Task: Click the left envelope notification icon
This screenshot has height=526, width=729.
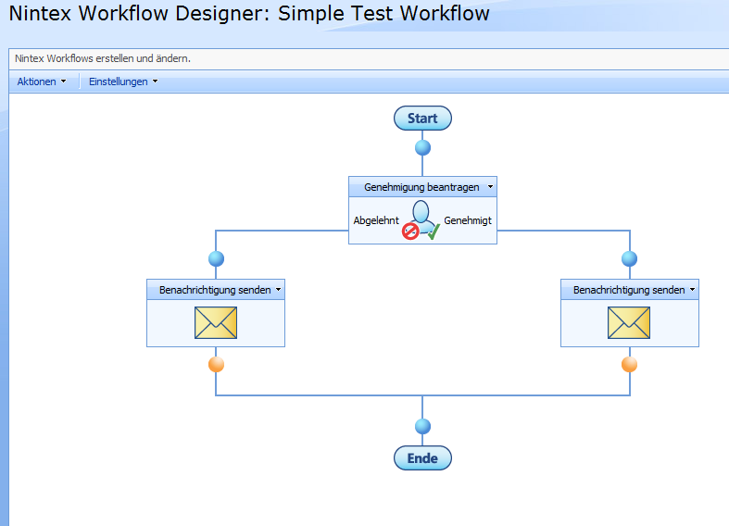Action: 216,322
